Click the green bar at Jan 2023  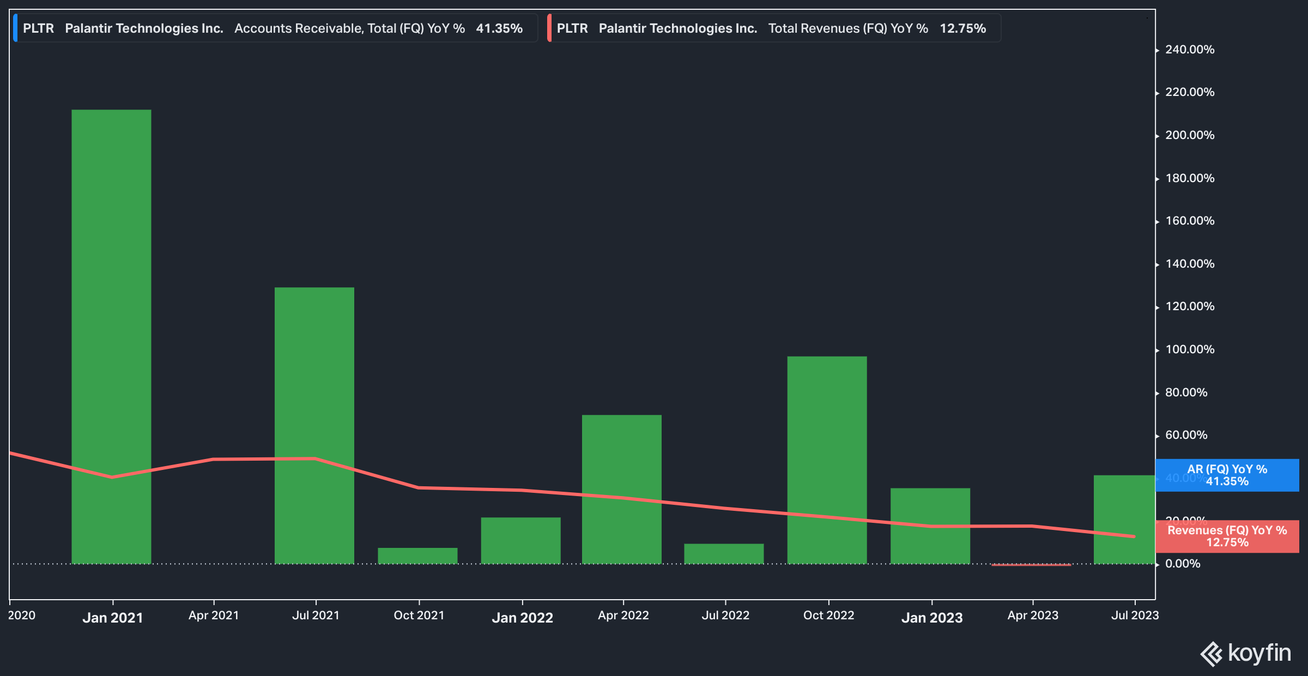930,526
